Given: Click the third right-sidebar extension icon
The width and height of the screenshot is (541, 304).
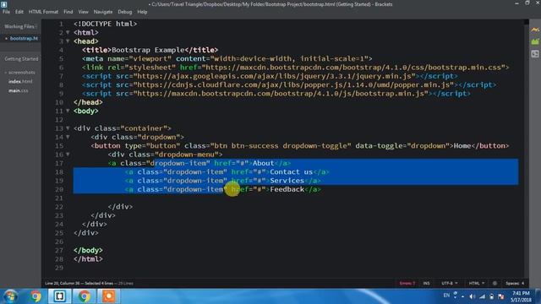Looking at the screenshot, I should [x=535, y=54].
